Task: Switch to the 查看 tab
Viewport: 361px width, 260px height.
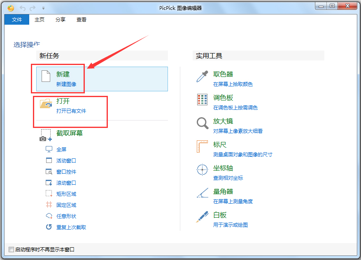Action: (81, 20)
